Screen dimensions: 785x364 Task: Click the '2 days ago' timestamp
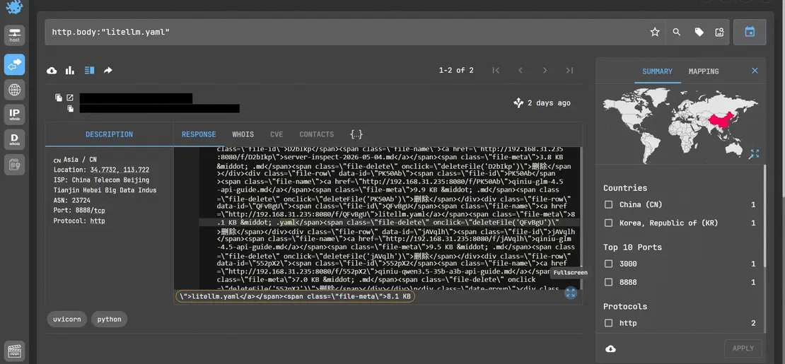tap(549, 103)
